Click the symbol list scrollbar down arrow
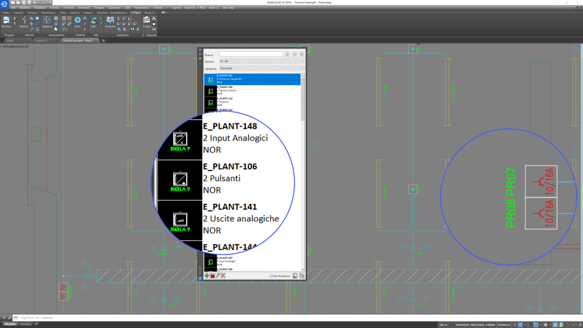This screenshot has height=328, width=583. pos(303,270)
